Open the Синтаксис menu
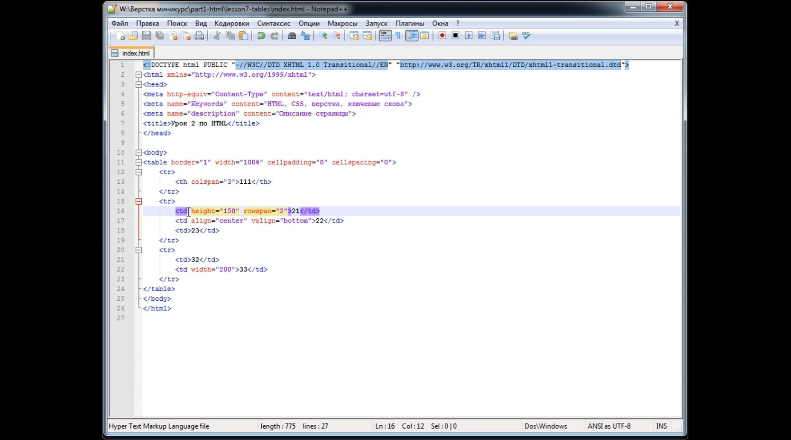The width and height of the screenshot is (791, 440). coord(274,23)
